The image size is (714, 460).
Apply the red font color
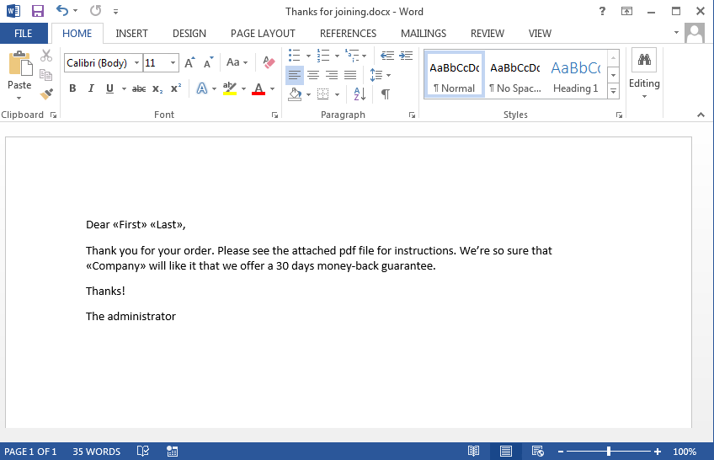[258, 88]
